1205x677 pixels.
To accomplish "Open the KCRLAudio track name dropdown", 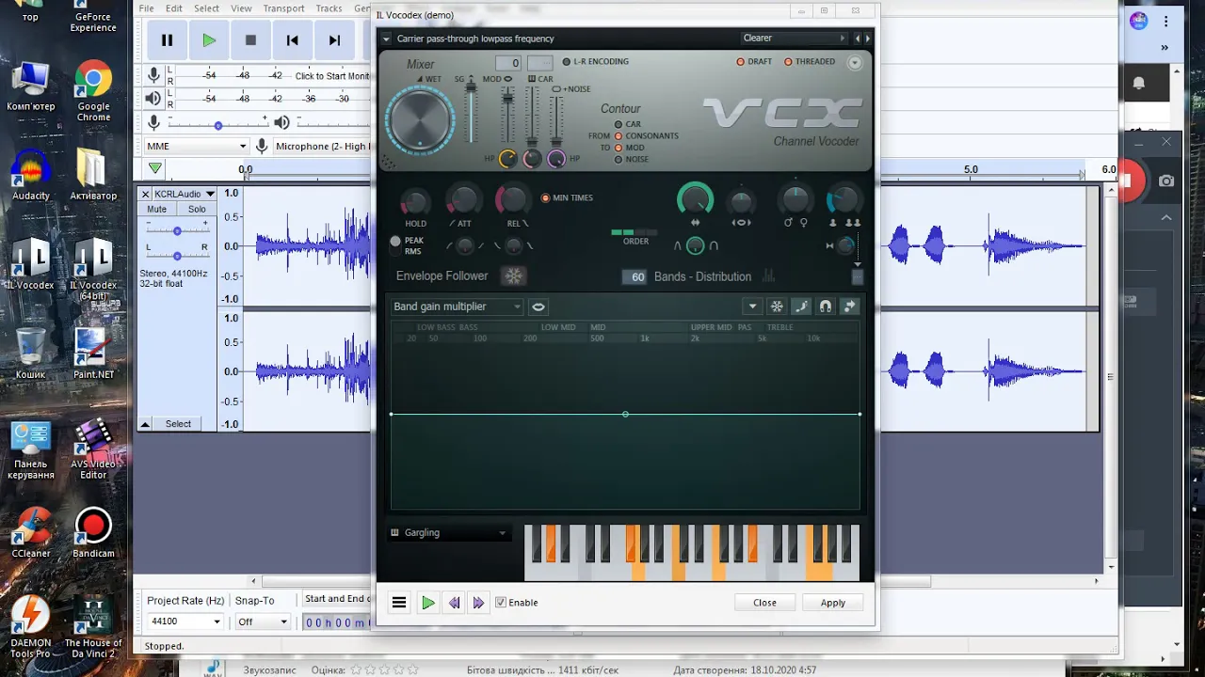I will click(x=185, y=194).
